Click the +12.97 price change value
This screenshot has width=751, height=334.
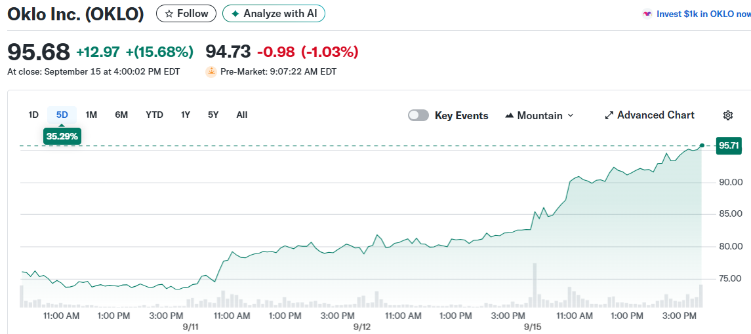98,52
